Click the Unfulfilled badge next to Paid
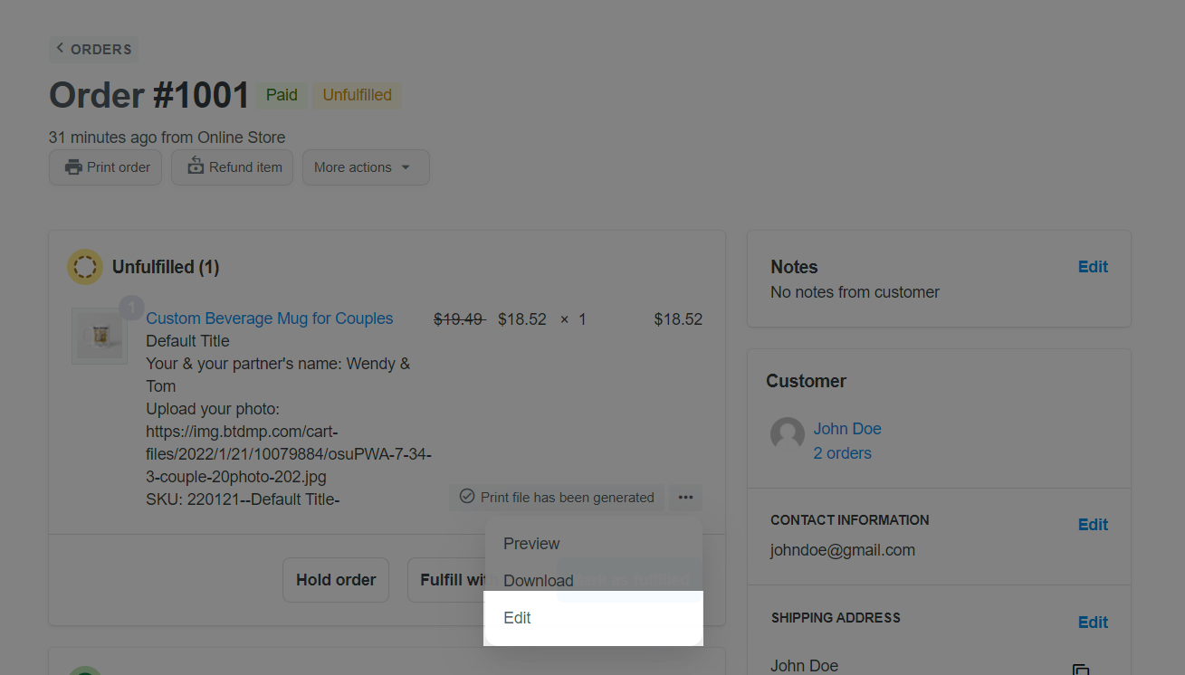 pos(358,95)
